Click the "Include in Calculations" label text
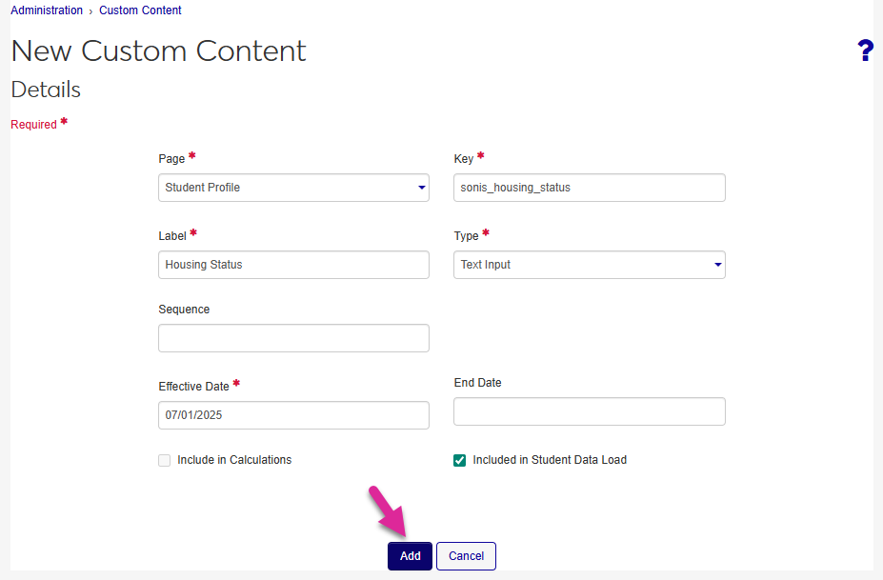883x580 pixels. (234, 460)
